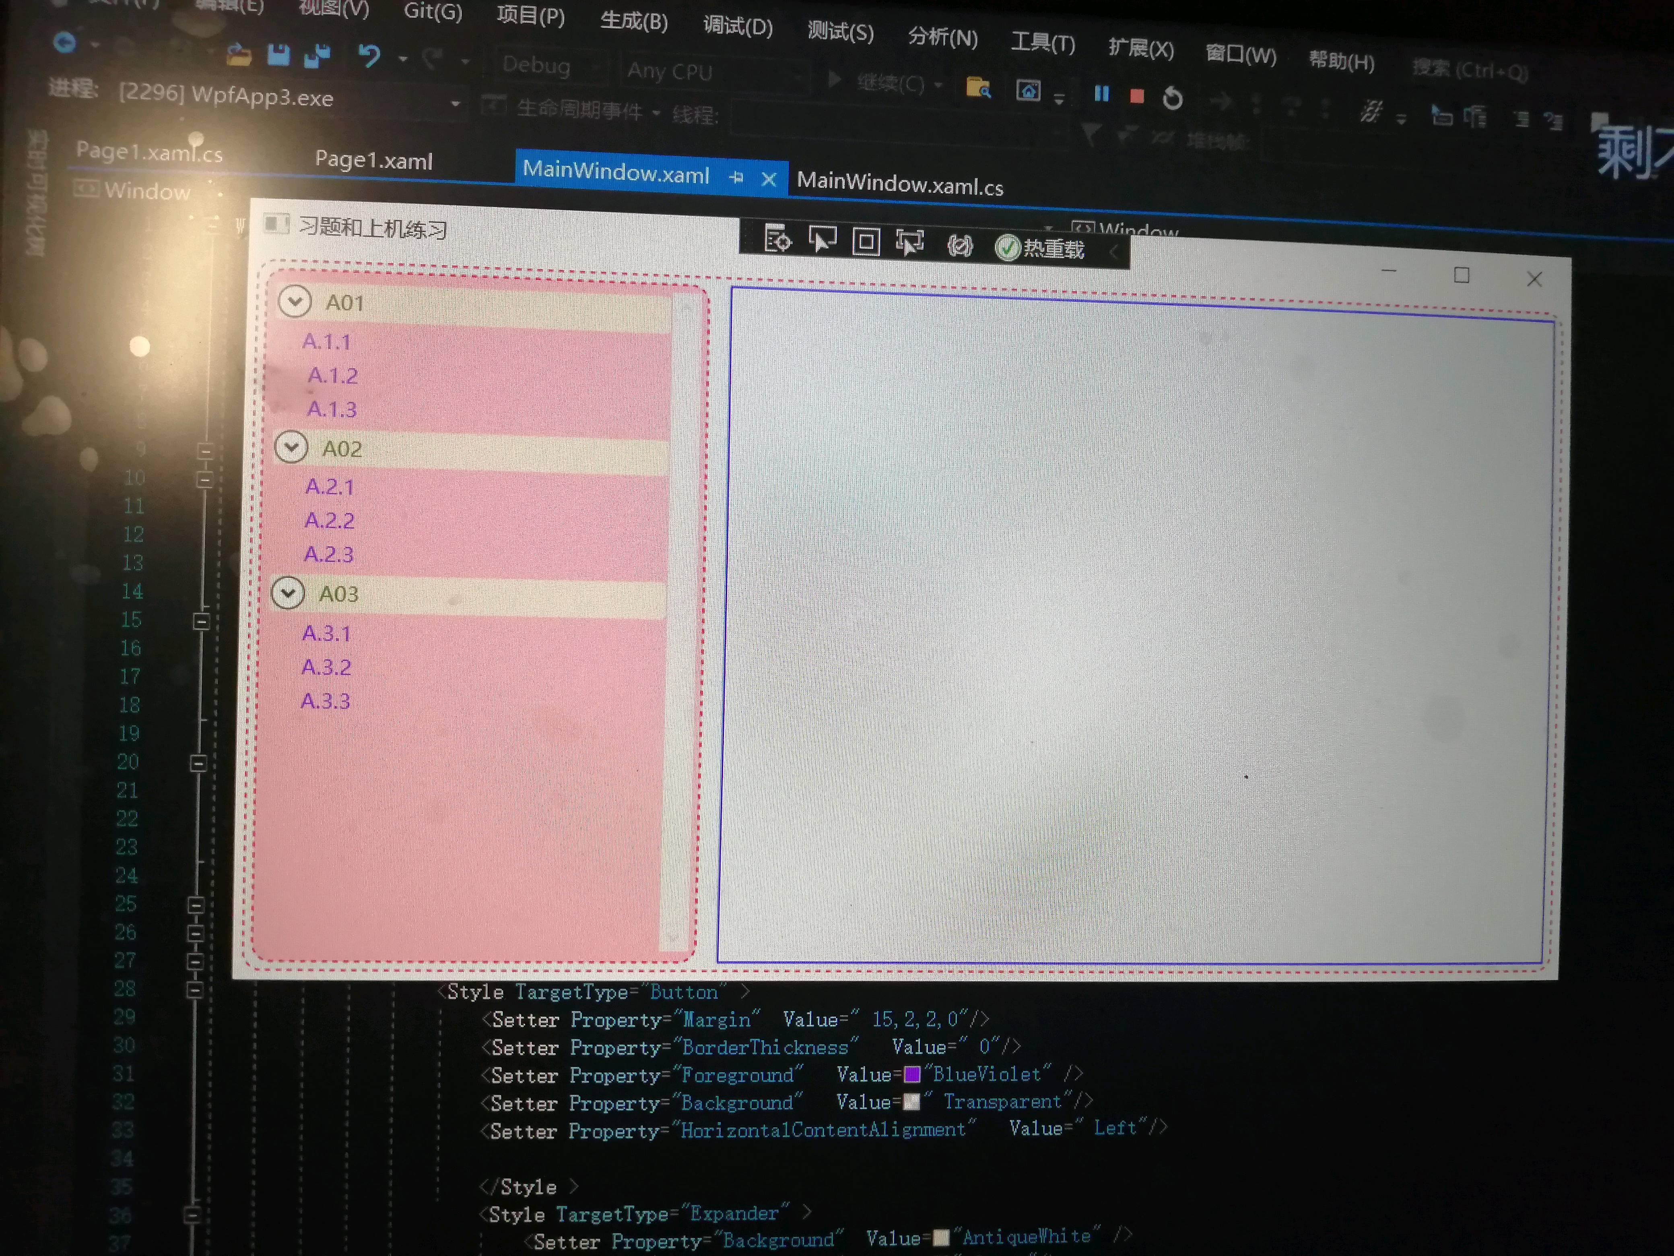Collapse the A03 expander
The width and height of the screenshot is (1674, 1256).
tap(288, 593)
